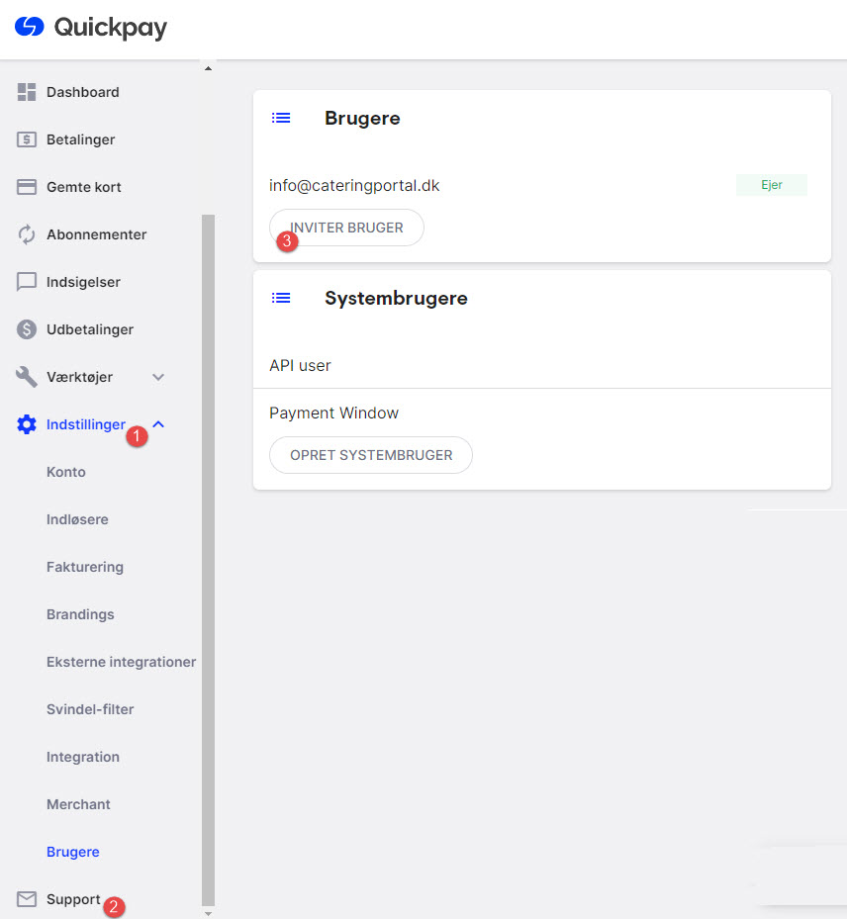Click the list icon beside Systembrugere heading

281,298
